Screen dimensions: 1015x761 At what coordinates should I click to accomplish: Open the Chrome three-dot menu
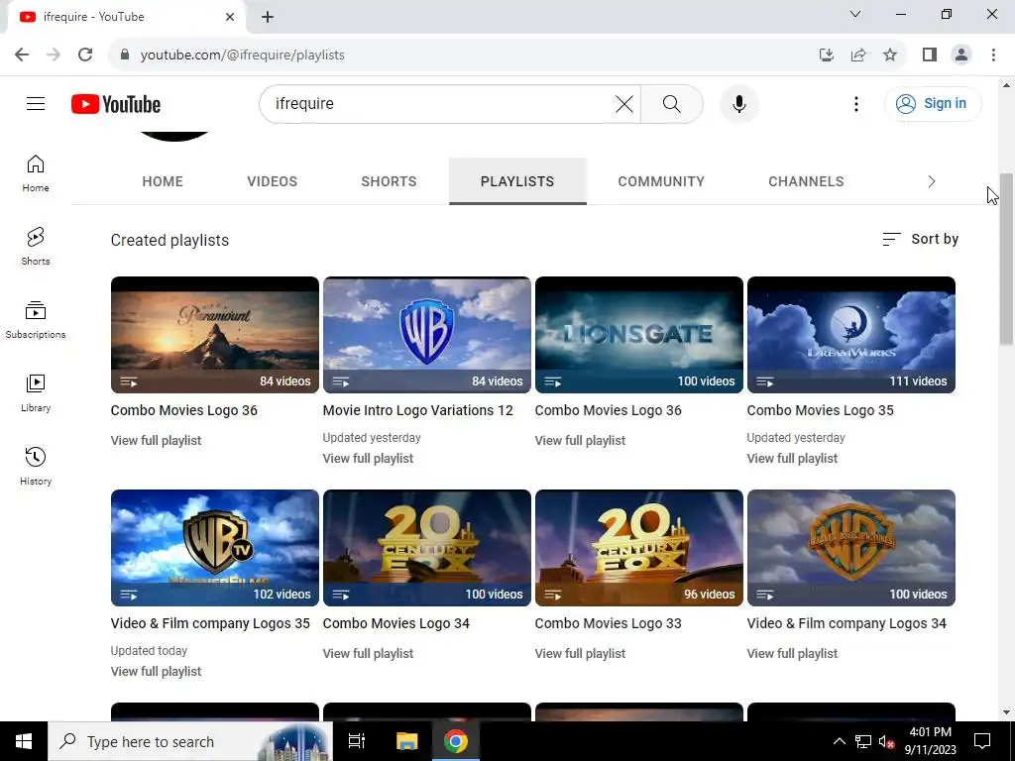993,55
